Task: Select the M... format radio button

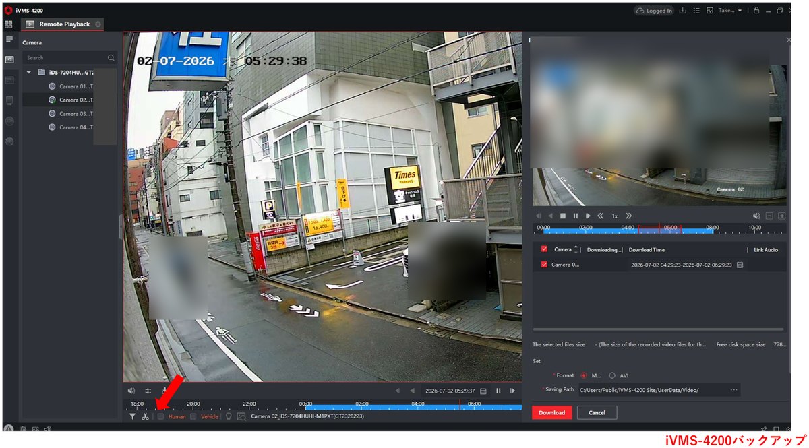Action: click(583, 375)
